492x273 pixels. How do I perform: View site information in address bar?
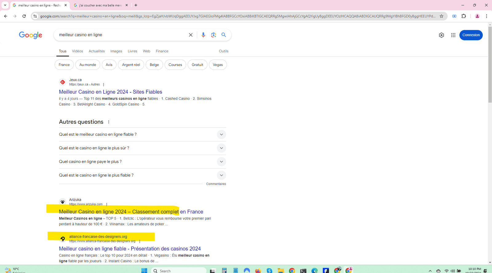[35, 16]
